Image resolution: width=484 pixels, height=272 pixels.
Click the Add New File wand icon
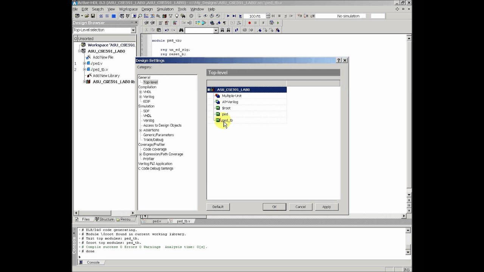tap(89, 57)
